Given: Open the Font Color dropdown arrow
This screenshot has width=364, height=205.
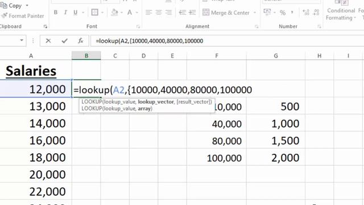Looking at the screenshot, I should 136,13.
